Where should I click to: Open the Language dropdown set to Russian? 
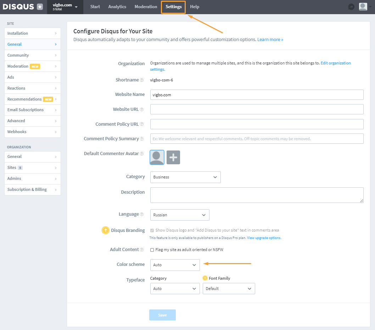180,215
